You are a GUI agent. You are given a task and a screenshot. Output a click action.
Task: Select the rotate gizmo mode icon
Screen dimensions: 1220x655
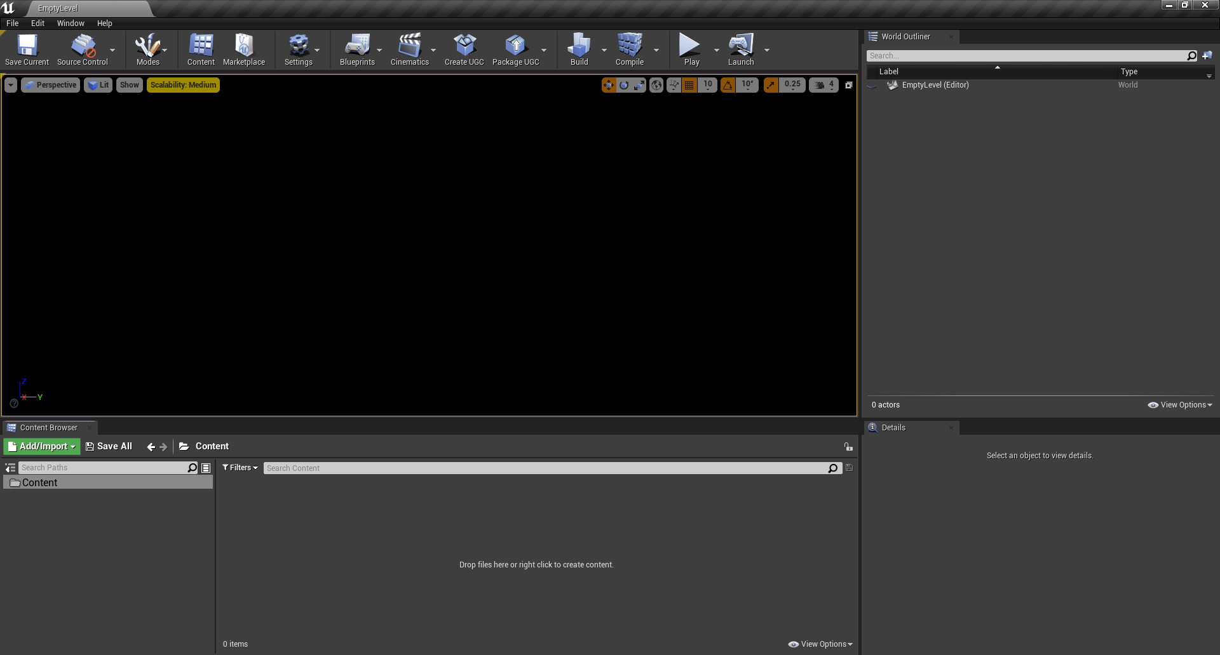pyautogui.click(x=624, y=85)
